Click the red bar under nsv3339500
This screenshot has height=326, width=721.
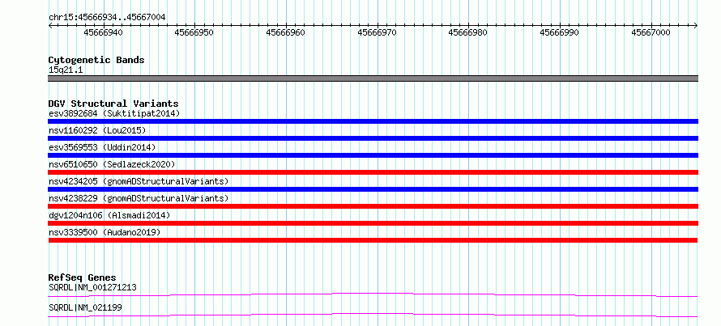(373, 240)
